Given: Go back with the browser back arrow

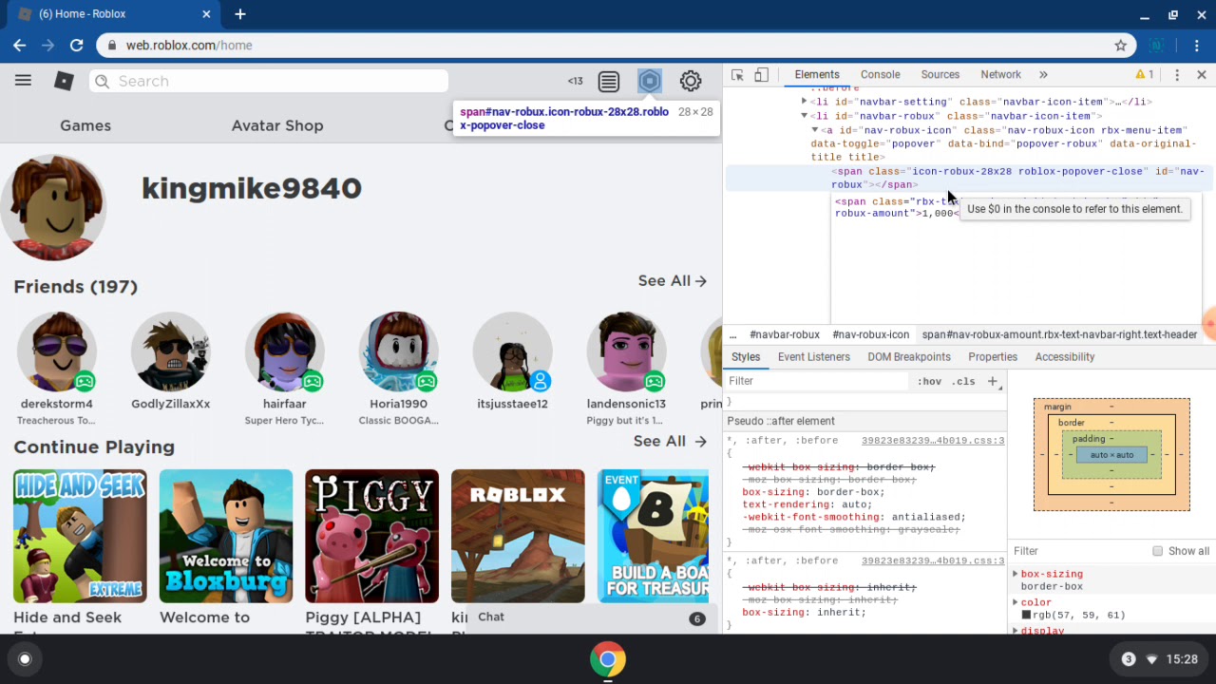Looking at the screenshot, I should coord(20,45).
